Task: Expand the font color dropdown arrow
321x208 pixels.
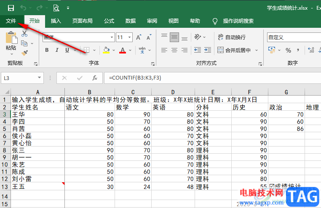Action: pos(130,50)
